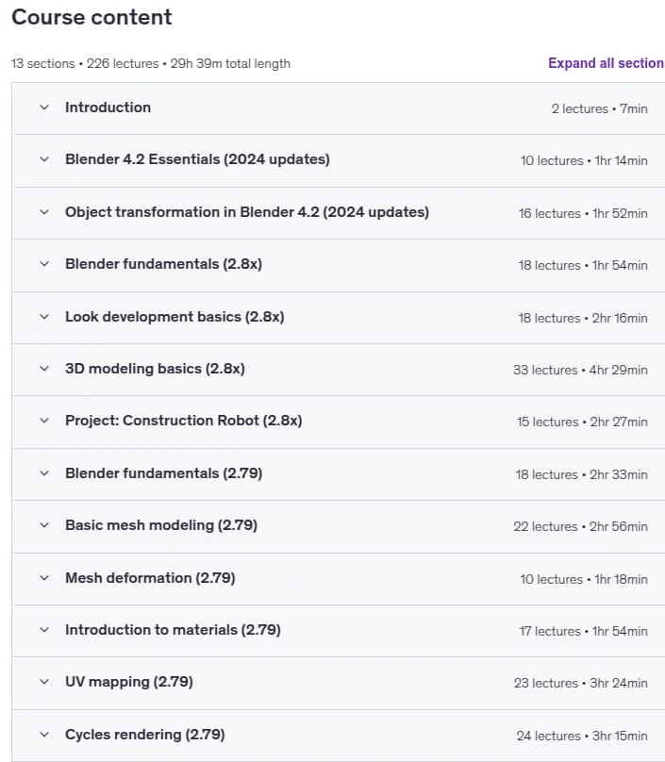This screenshot has width=665, height=762.
Task: Open the UV mapping (2.79) section title
Action: pos(129,682)
